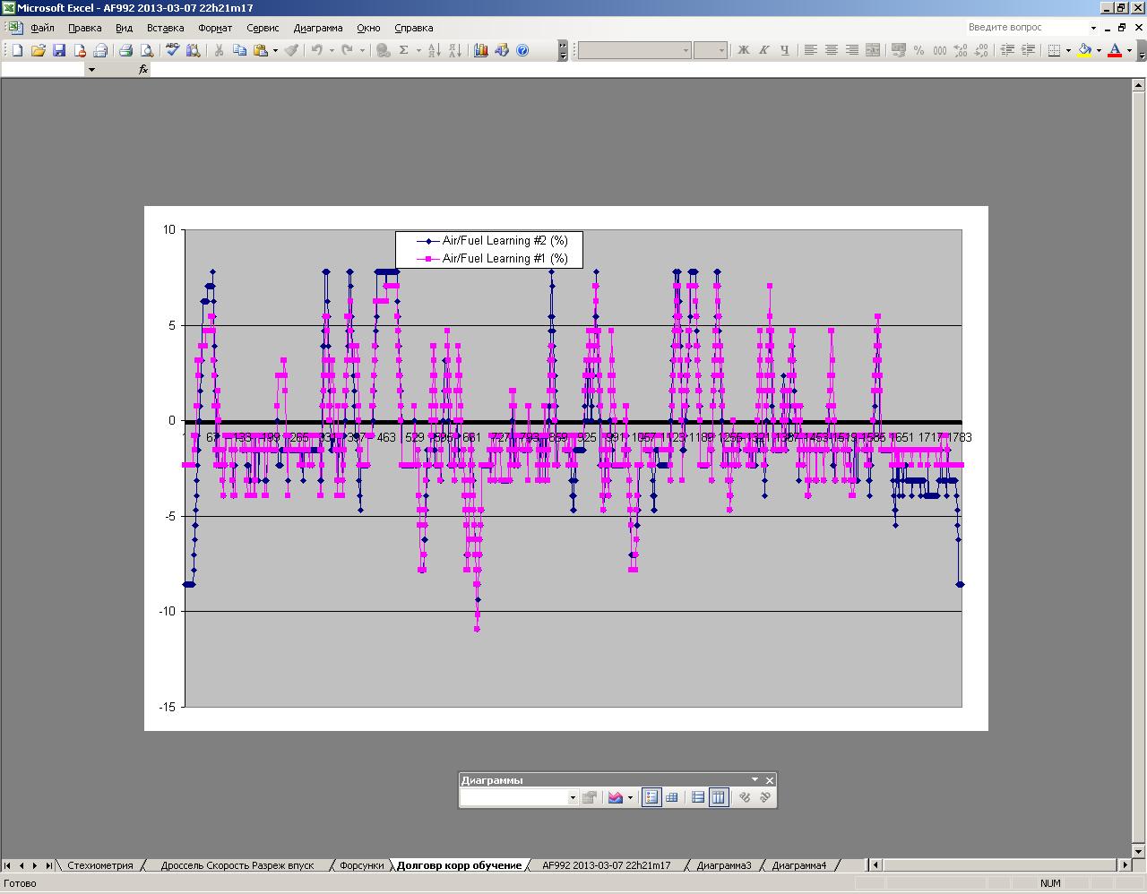
Task: Open Print Preview from the toolbar
Action: [x=147, y=50]
